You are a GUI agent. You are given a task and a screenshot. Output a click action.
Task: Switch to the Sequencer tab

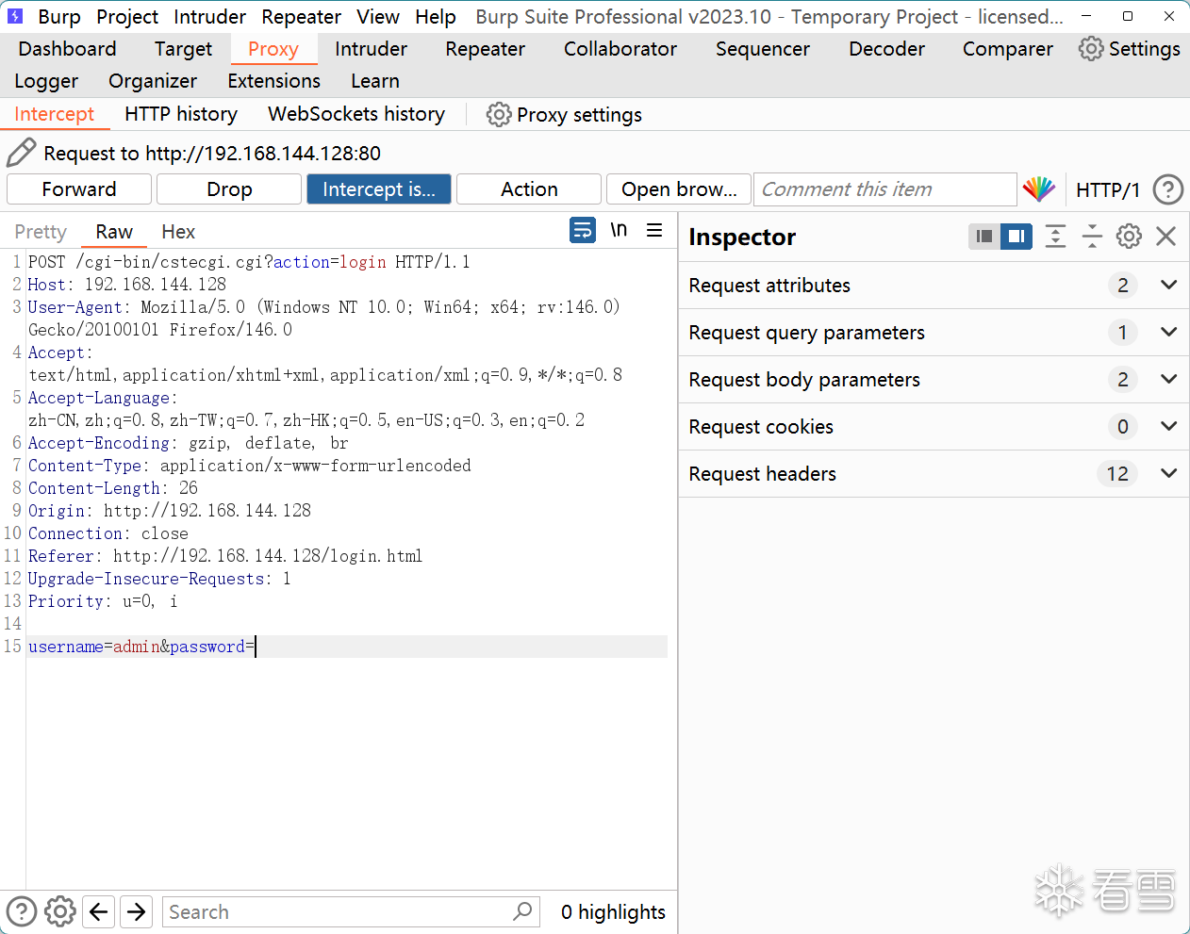tap(763, 49)
